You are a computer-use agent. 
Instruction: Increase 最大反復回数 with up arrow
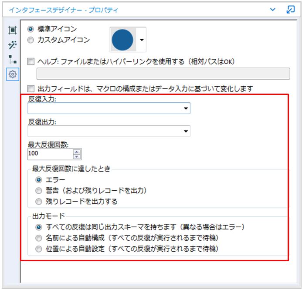(x=77, y=152)
